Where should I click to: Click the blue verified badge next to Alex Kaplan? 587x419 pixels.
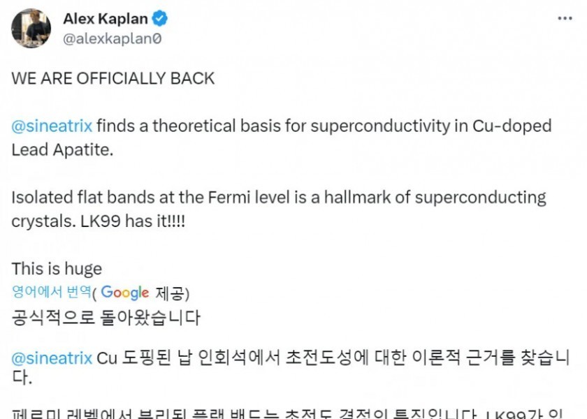(160, 18)
